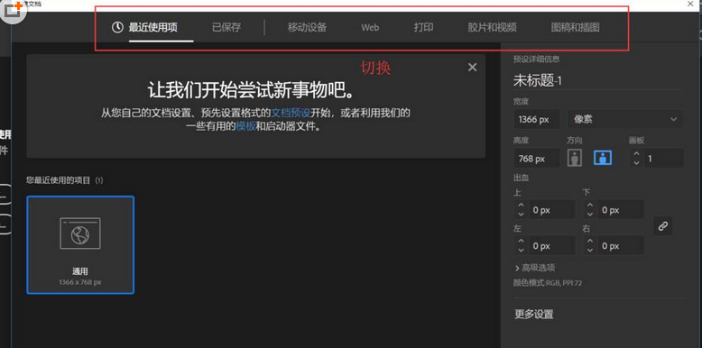The width and height of the screenshot is (702, 348).
Task: Decrease the 下 bleed value
Action: point(590,215)
